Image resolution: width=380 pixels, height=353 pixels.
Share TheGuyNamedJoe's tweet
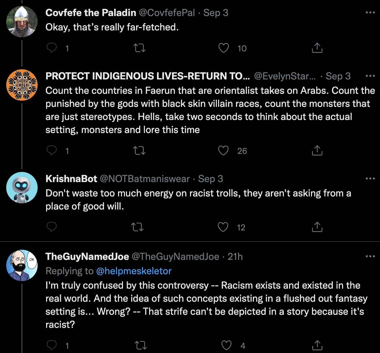(x=317, y=345)
